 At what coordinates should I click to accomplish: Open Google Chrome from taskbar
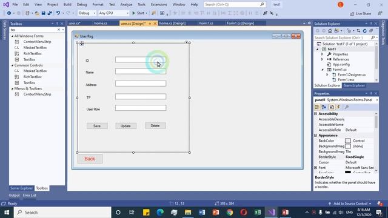coord(230,213)
